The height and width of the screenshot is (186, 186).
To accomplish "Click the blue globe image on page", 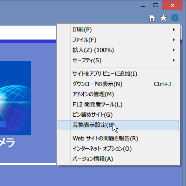I will tap(15, 98).
